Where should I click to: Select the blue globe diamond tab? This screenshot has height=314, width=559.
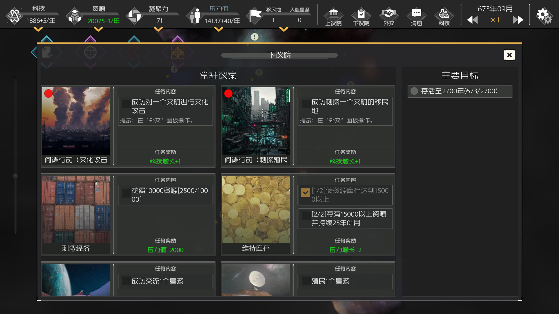[x=91, y=52]
